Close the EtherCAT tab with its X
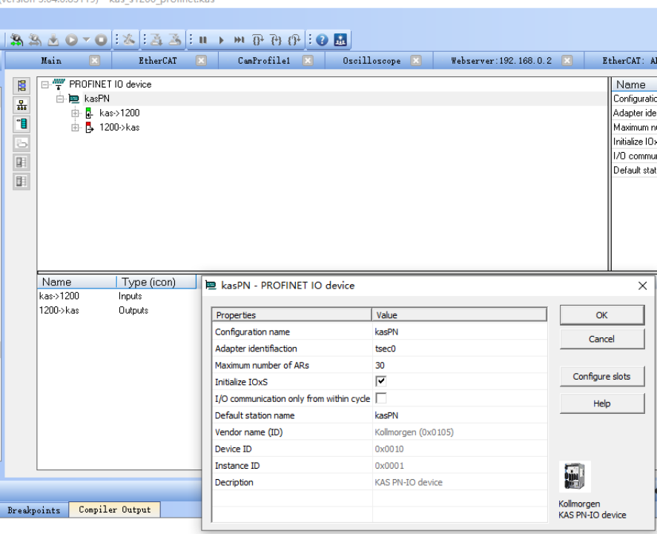Viewport: 657px width, 534px height. (201, 61)
